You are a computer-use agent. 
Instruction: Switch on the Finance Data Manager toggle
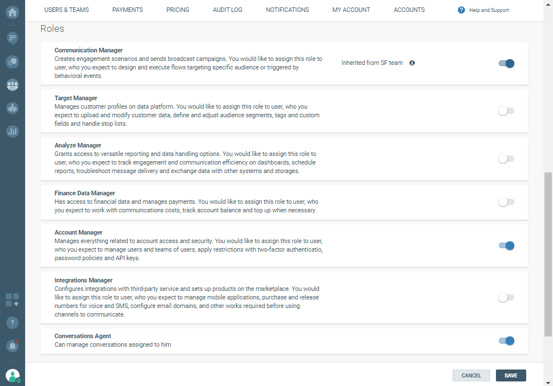click(506, 202)
